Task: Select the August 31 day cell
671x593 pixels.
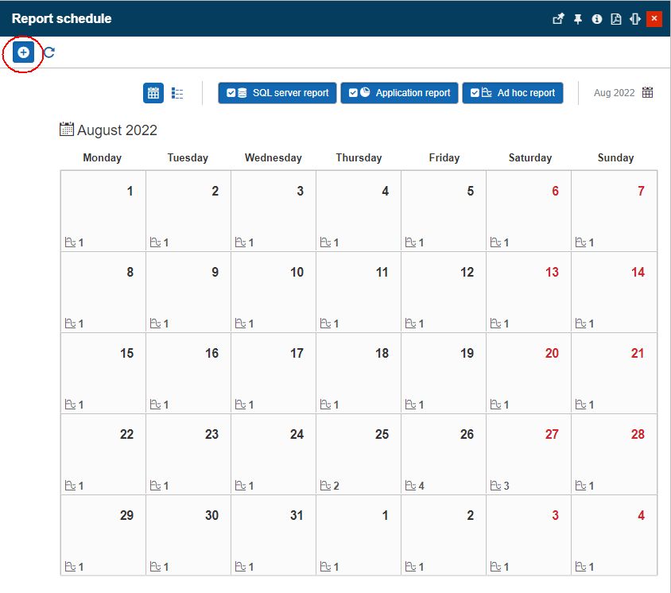Action: coord(273,535)
